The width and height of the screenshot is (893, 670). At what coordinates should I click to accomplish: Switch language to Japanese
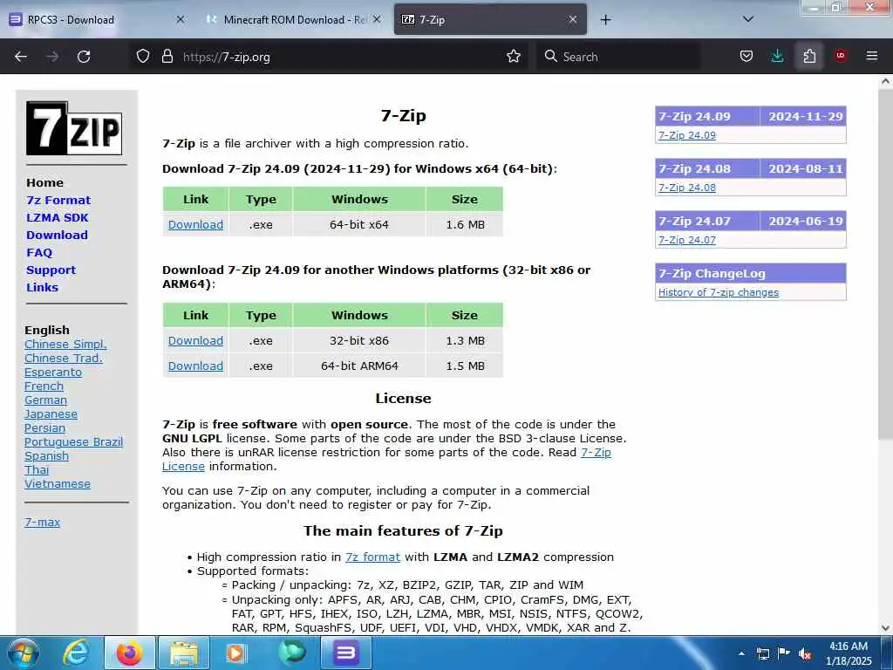point(51,414)
